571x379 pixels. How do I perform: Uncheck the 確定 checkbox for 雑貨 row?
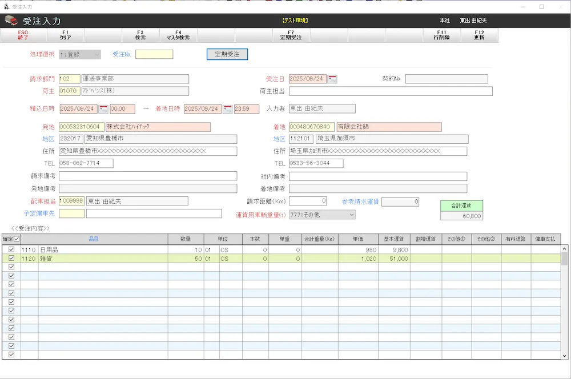click(12, 258)
